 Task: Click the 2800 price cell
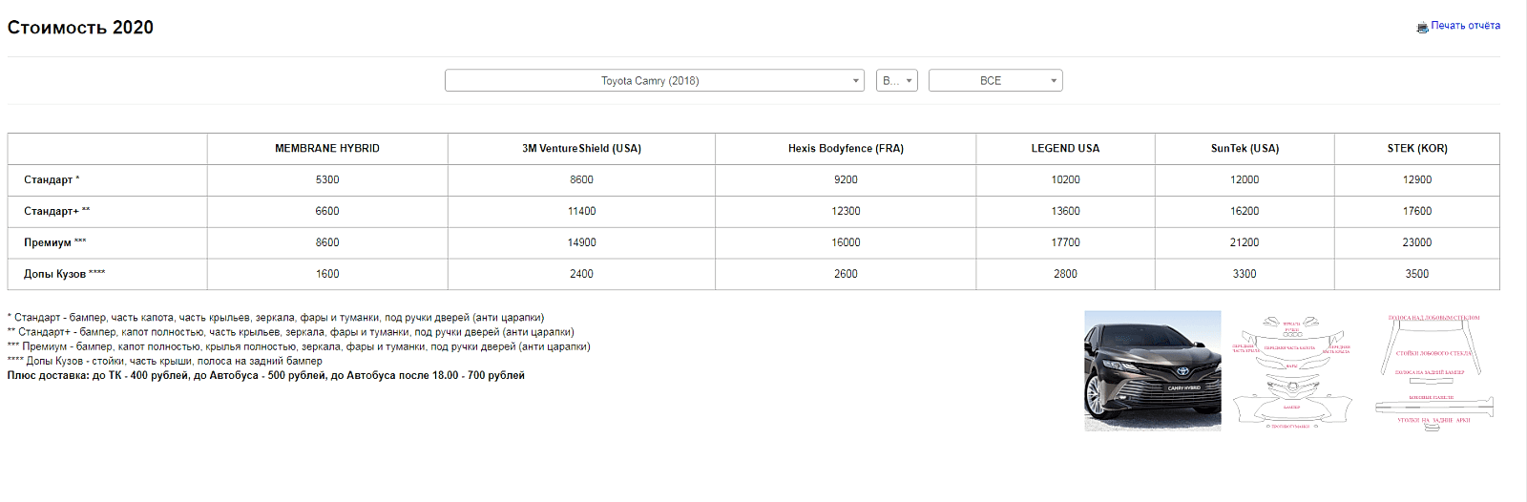[x=1065, y=275]
